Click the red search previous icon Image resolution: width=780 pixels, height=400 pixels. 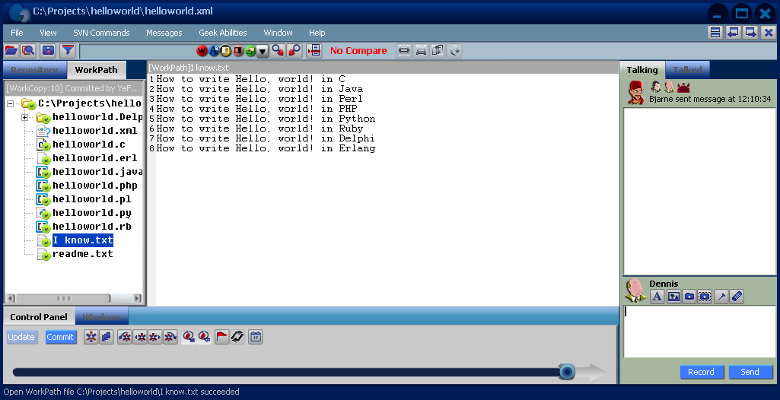(x=294, y=50)
